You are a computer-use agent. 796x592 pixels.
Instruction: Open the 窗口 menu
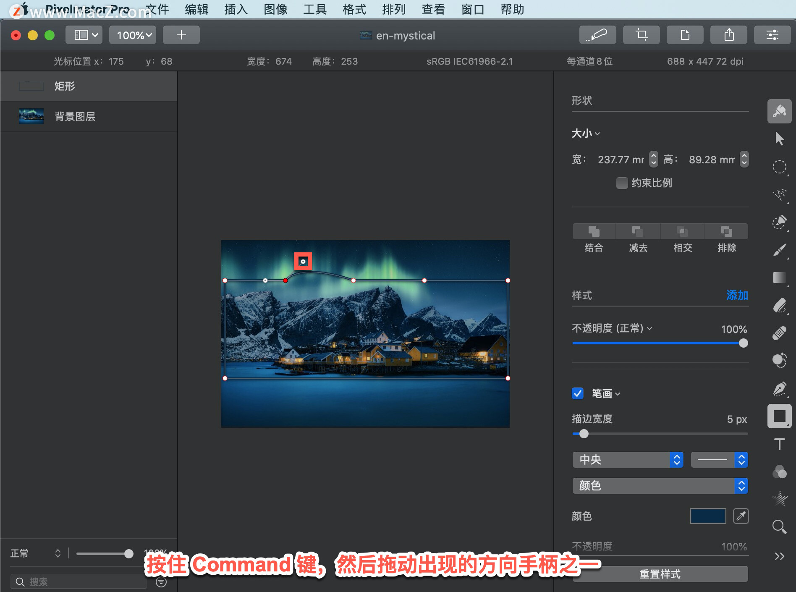click(472, 9)
